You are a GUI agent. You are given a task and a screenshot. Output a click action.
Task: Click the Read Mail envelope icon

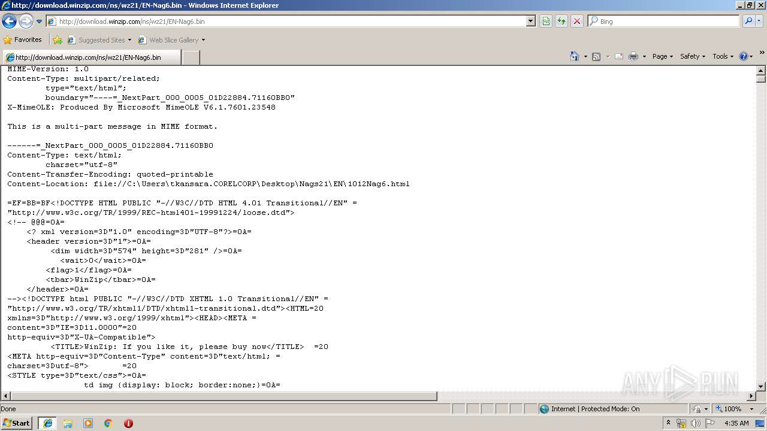[618, 56]
